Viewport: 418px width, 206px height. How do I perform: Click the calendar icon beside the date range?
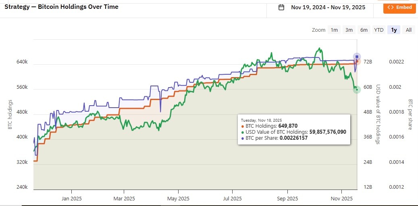tap(282, 7)
